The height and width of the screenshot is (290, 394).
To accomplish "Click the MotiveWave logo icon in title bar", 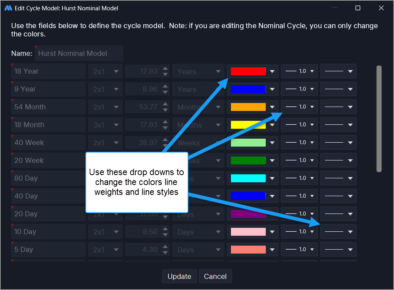I will coord(8,8).
